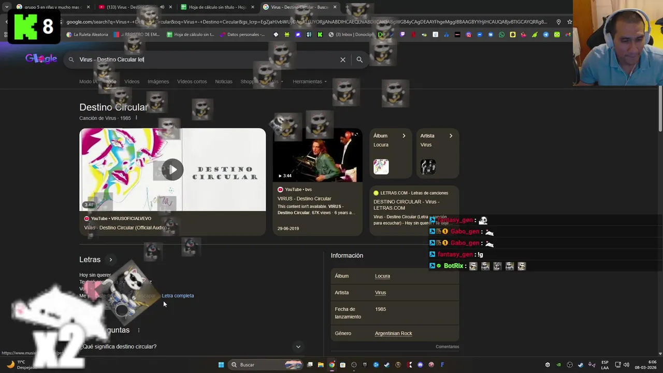Switch to the Noticias search tab
This screenshot has height=373, width=663.
(x=224, y=81)
